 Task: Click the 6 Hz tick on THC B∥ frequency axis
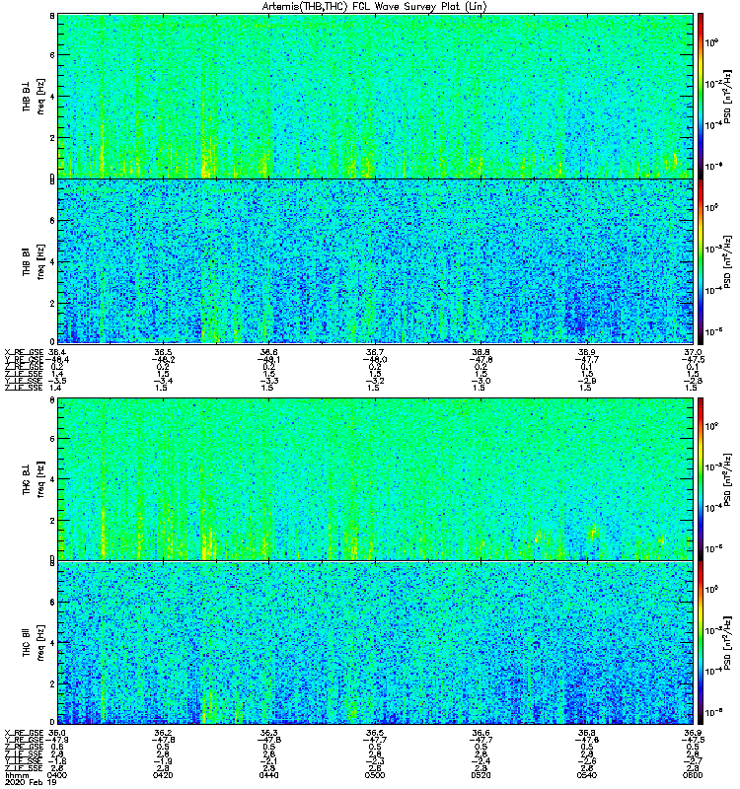click(x=52, y=603)
